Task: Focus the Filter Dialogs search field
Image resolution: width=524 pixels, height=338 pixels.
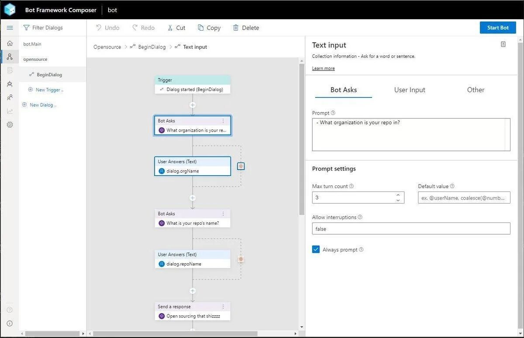Action: click(x=52, y=28)
